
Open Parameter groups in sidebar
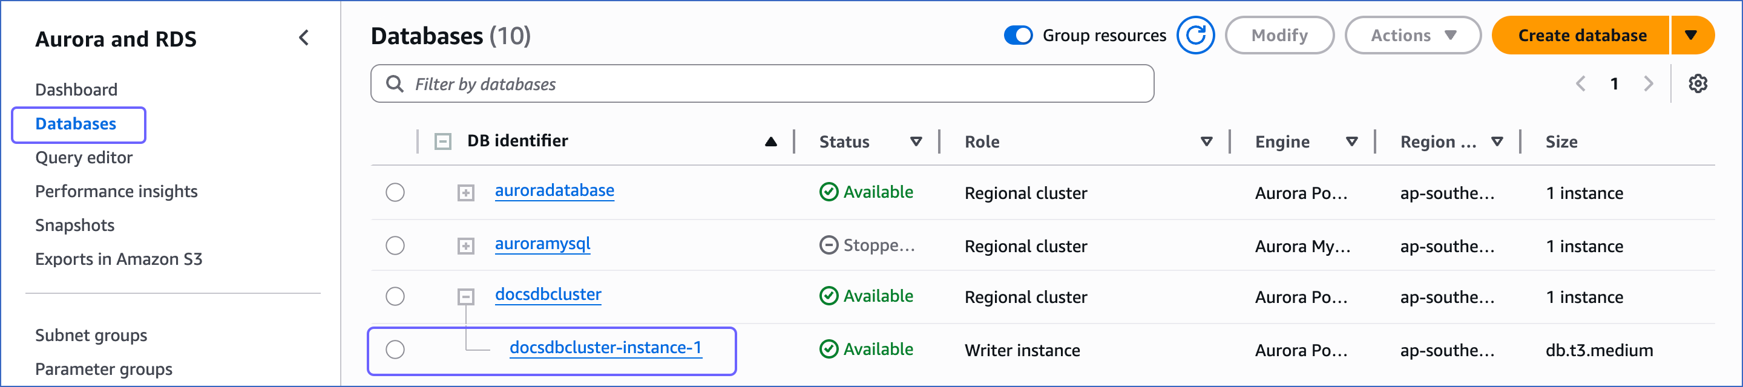103,369
